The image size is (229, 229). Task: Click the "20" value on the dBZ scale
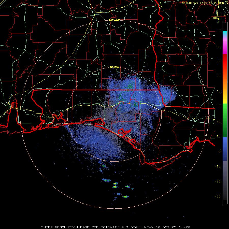pos(219,121)
